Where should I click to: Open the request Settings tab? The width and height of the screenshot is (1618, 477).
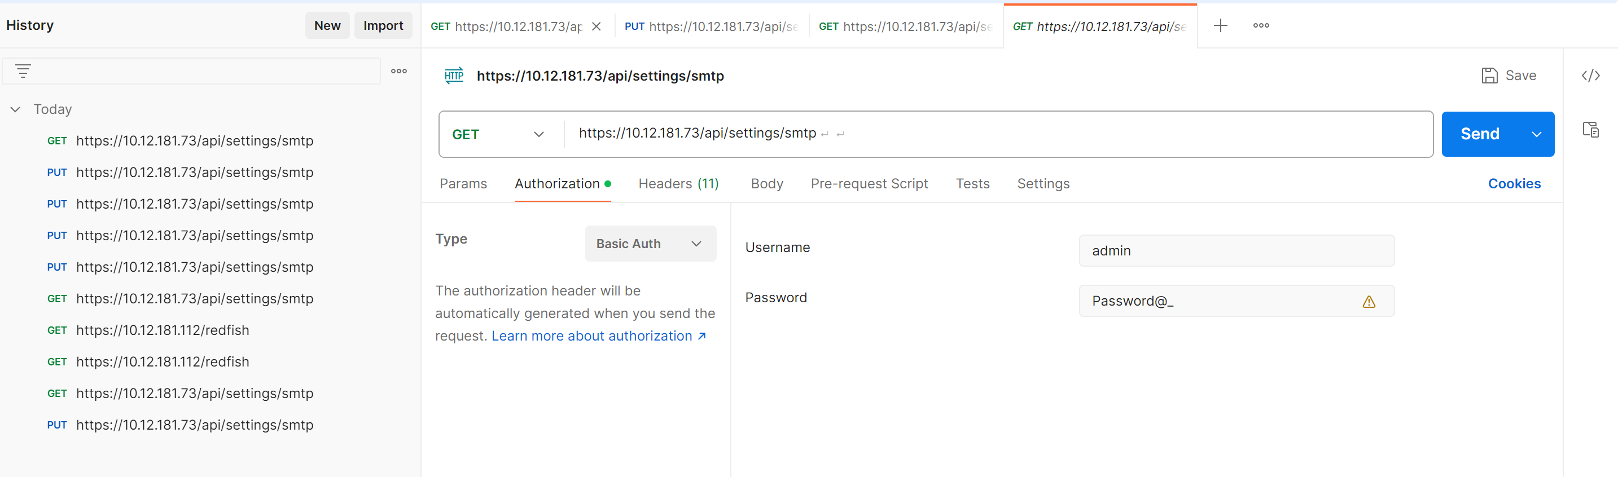click(x=1043, y=184)
